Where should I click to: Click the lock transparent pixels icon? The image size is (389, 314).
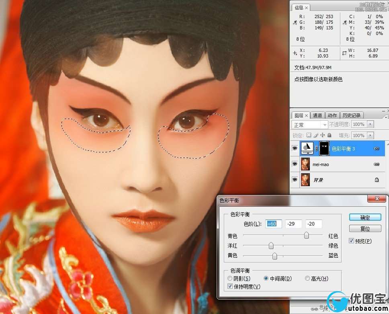[309, 135]
